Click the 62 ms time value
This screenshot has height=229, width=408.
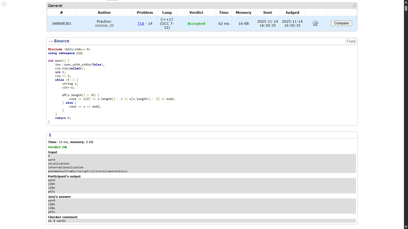pyautogui.click(x=224, y=23)
